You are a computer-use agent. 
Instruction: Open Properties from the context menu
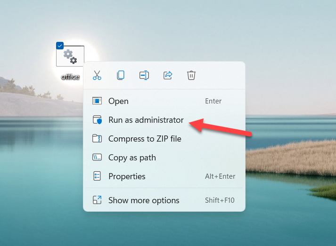(x=164, y=176)
